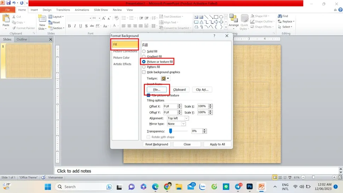Toggle Italic formatting in ribbon
The height and width of the screenshot is (193, 343).
(x=75, y=26)
